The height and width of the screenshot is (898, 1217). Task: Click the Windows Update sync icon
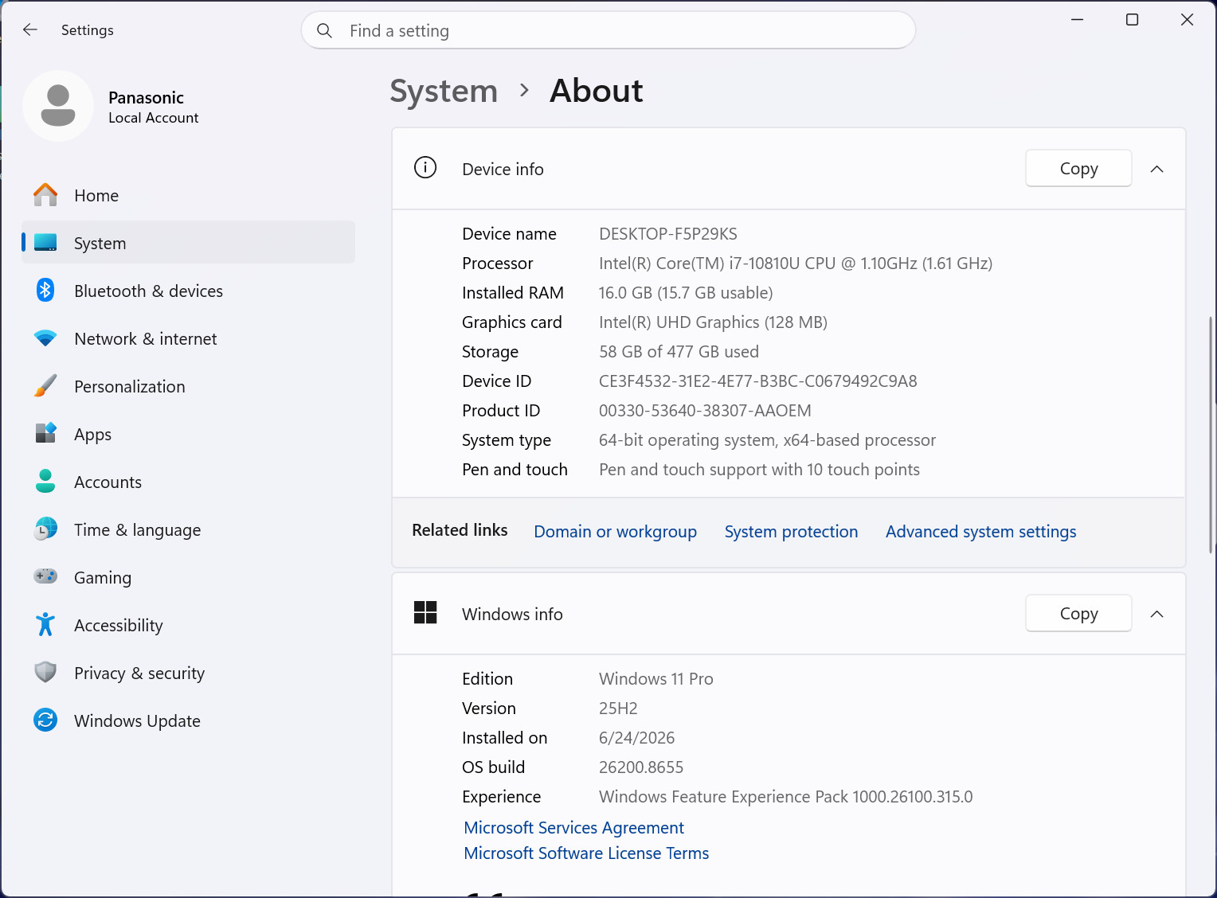[x=45, y=720]
